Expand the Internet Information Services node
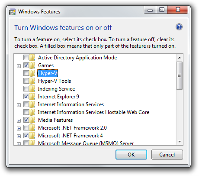 19,105
